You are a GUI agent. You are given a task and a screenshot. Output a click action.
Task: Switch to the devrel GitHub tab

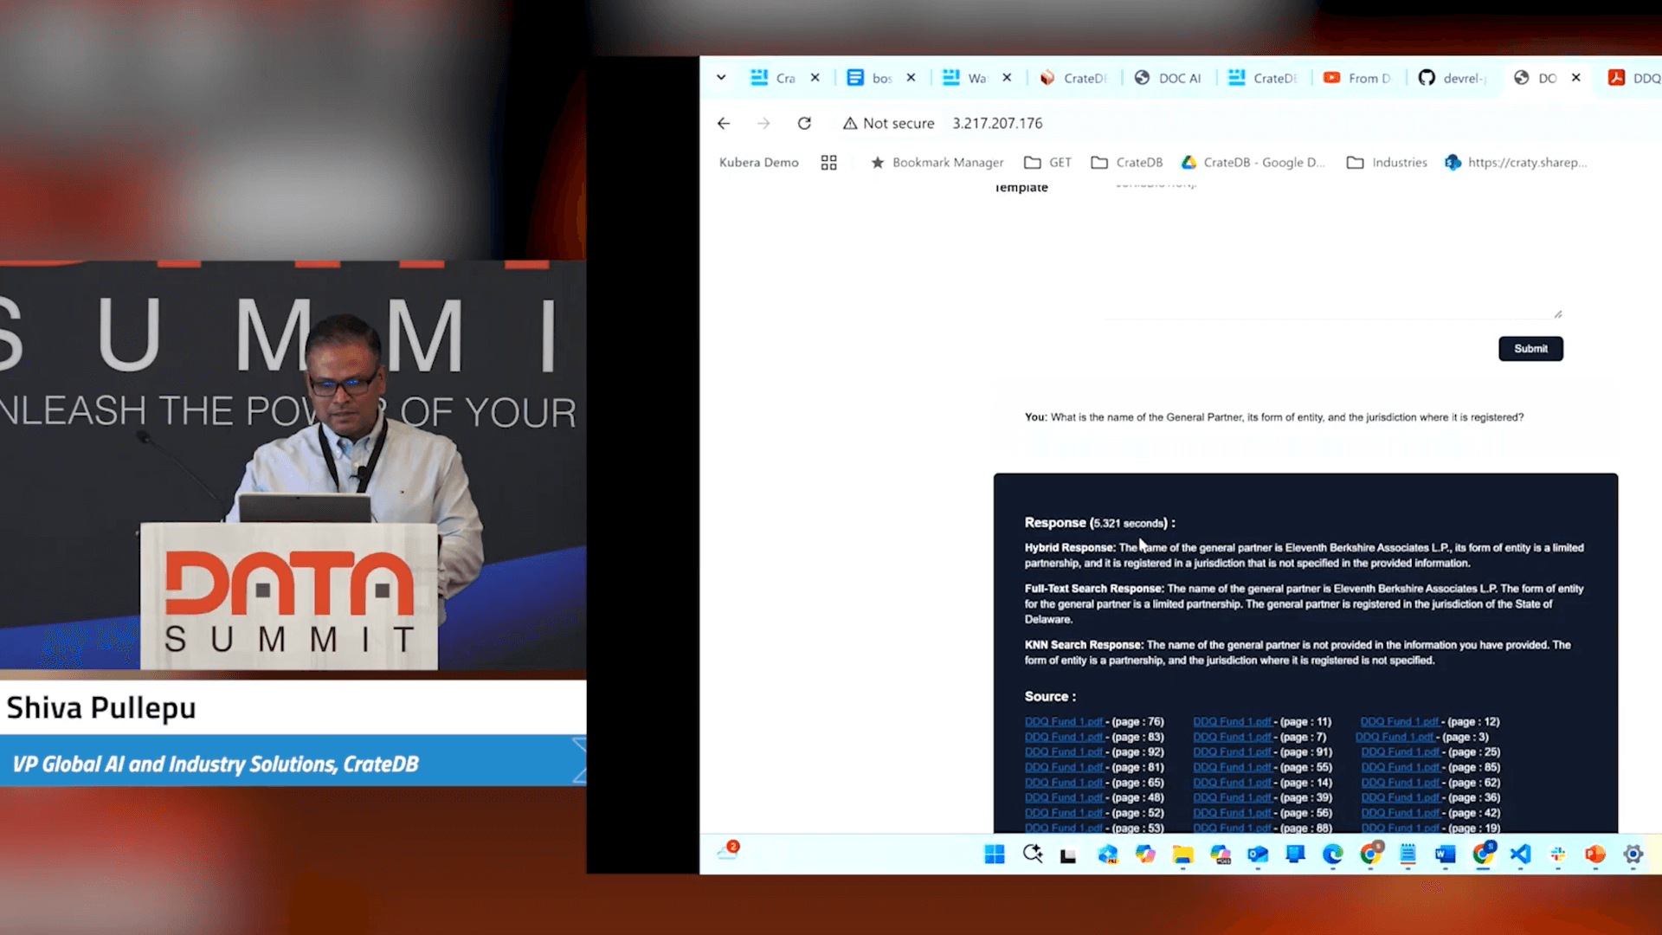[x=1453, y=78]
